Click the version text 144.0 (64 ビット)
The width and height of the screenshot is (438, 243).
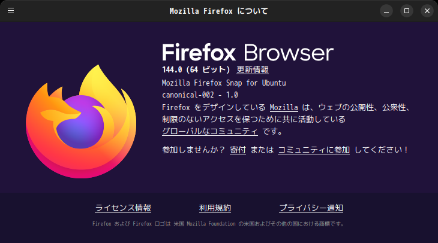coord(196,69)
